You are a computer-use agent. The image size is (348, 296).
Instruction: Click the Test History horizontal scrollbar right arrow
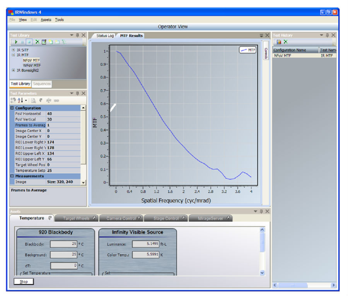[333, 285]
